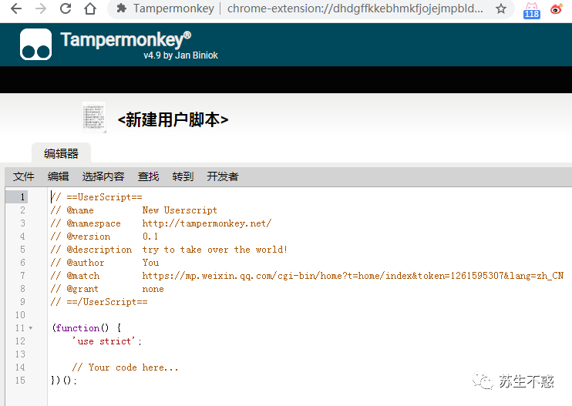
Task: Click the script thumbnail icon beside the title
Action: [94, 117]
